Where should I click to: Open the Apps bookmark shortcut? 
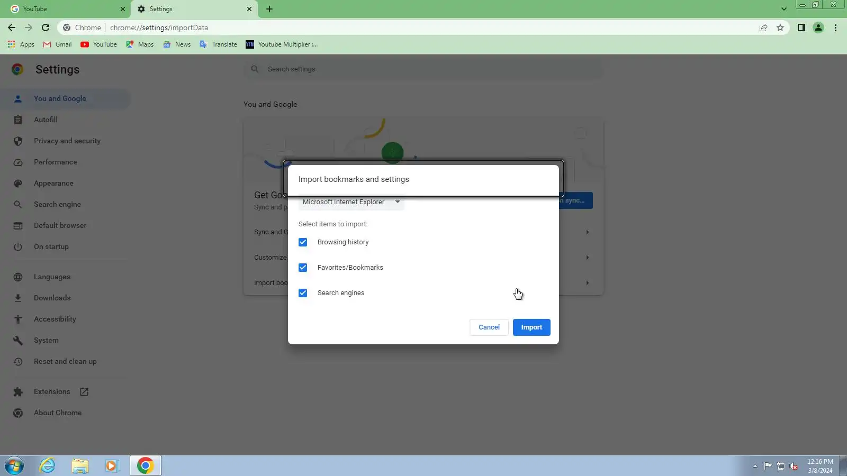(21, 44)
